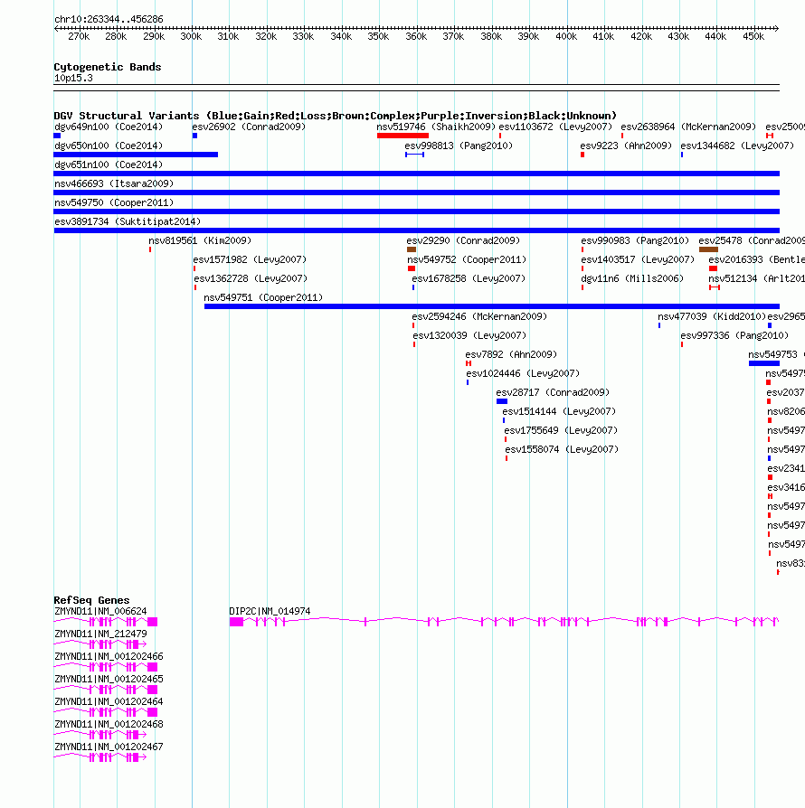Click the DIP2C|NM_014974 gene label
The height and width of the screenshot is (808, 805).
point(270,612)
